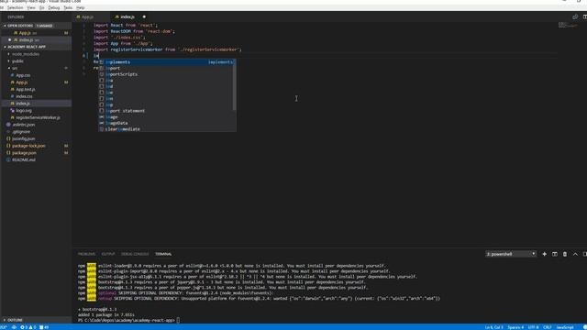This screenshot has height=330, width=587.
Task: Click the code minimap preview
Action: click(x=569, y=25)
